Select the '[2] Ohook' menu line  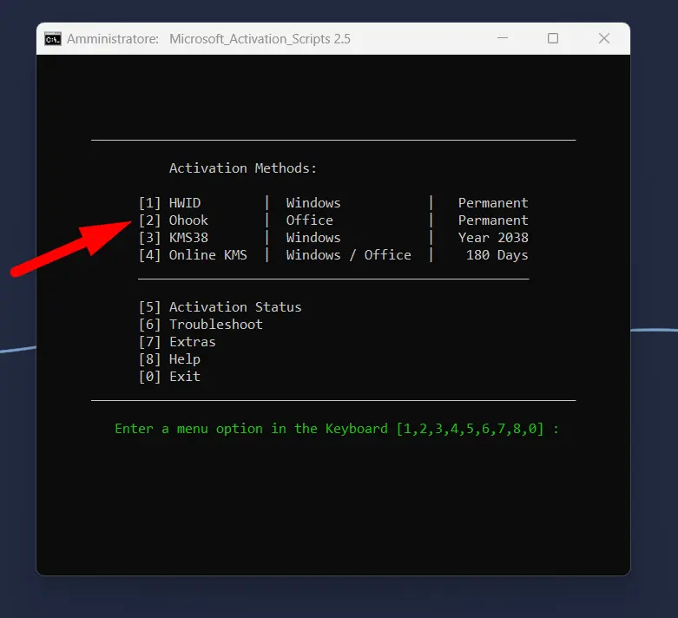174,220
